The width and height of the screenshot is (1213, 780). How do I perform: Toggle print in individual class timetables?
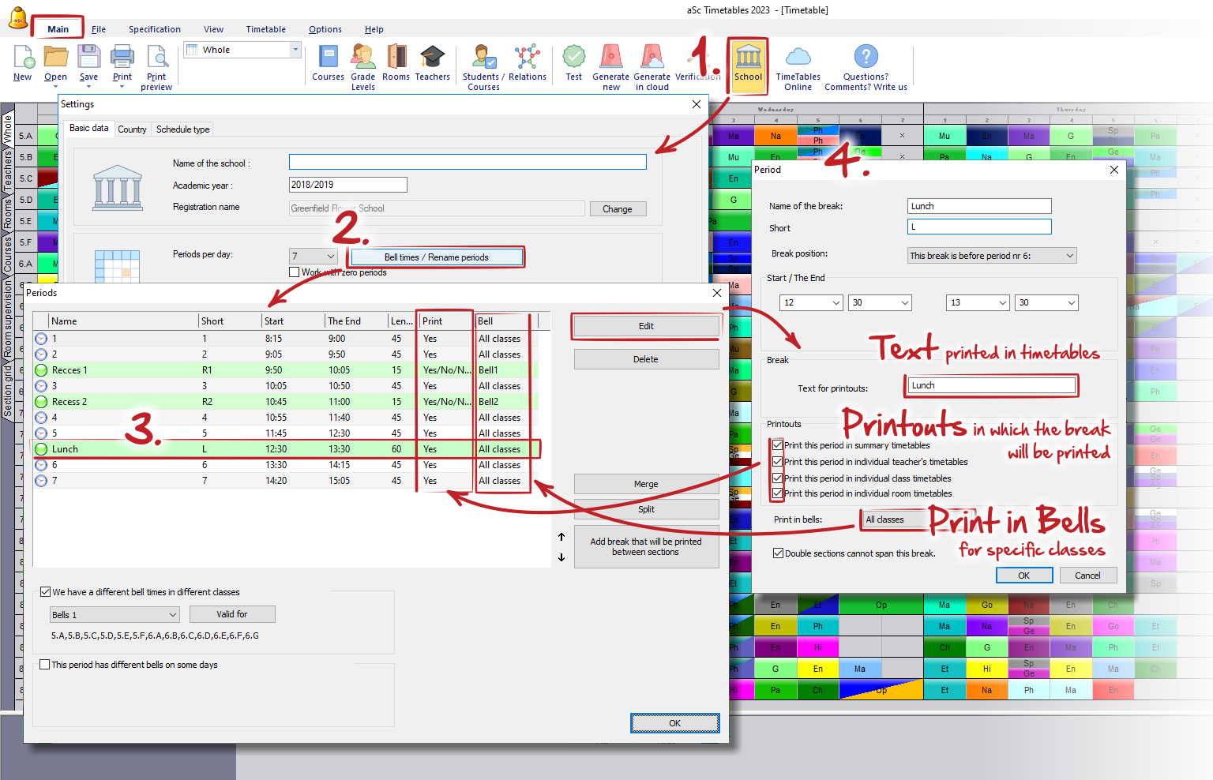778,478
